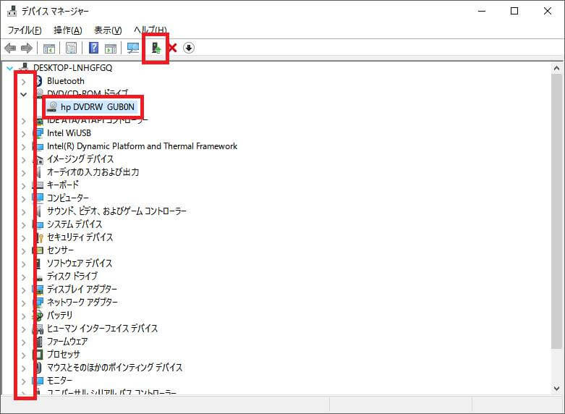Image resolution: width=565 pixels, height=414 pixels.
Task: Expand the センサー category
Action: [23, 251]
